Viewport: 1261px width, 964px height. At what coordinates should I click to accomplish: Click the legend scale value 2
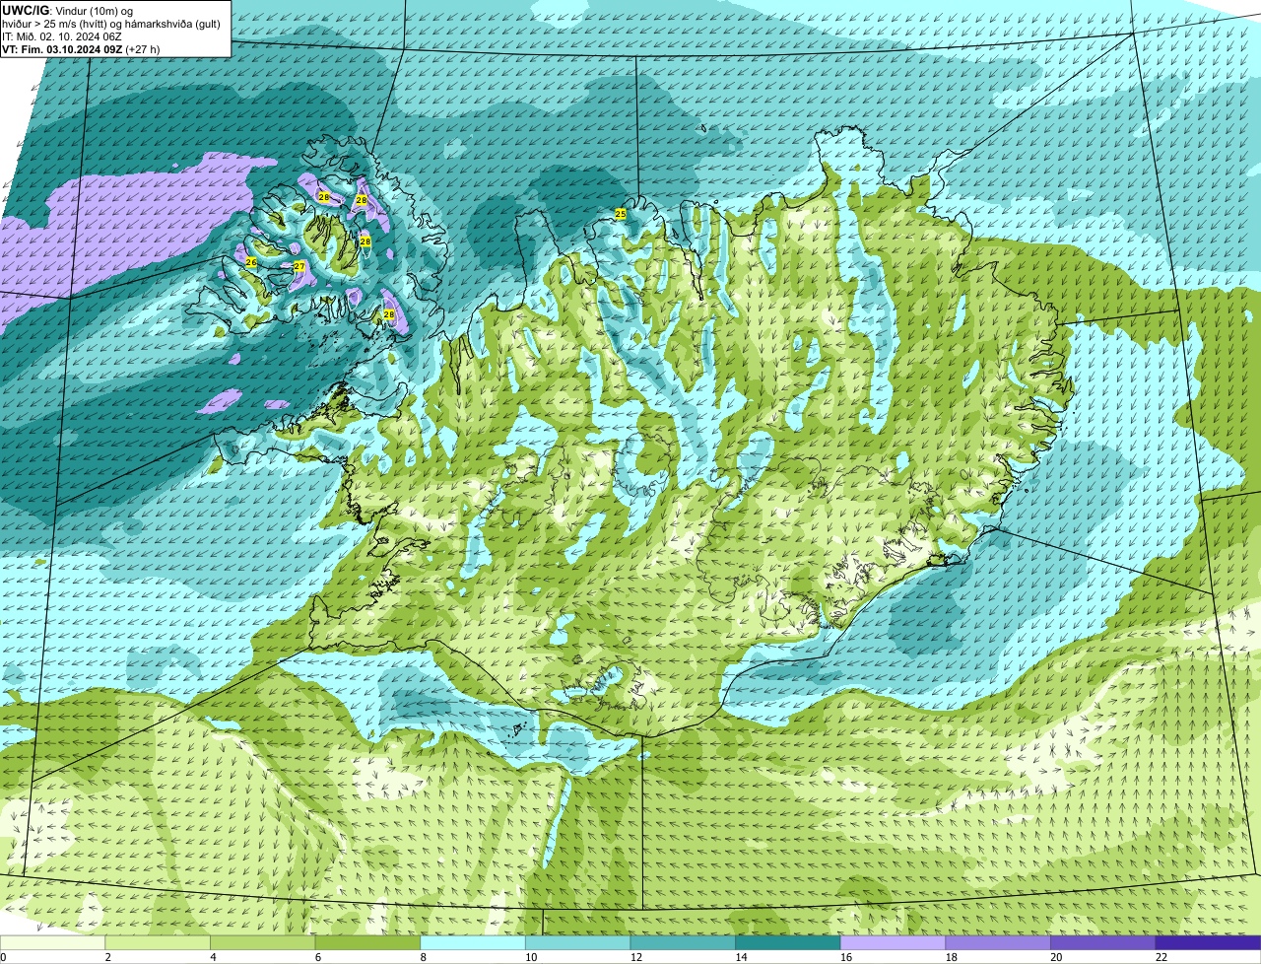pyautogui.click(x=107, y=957)
